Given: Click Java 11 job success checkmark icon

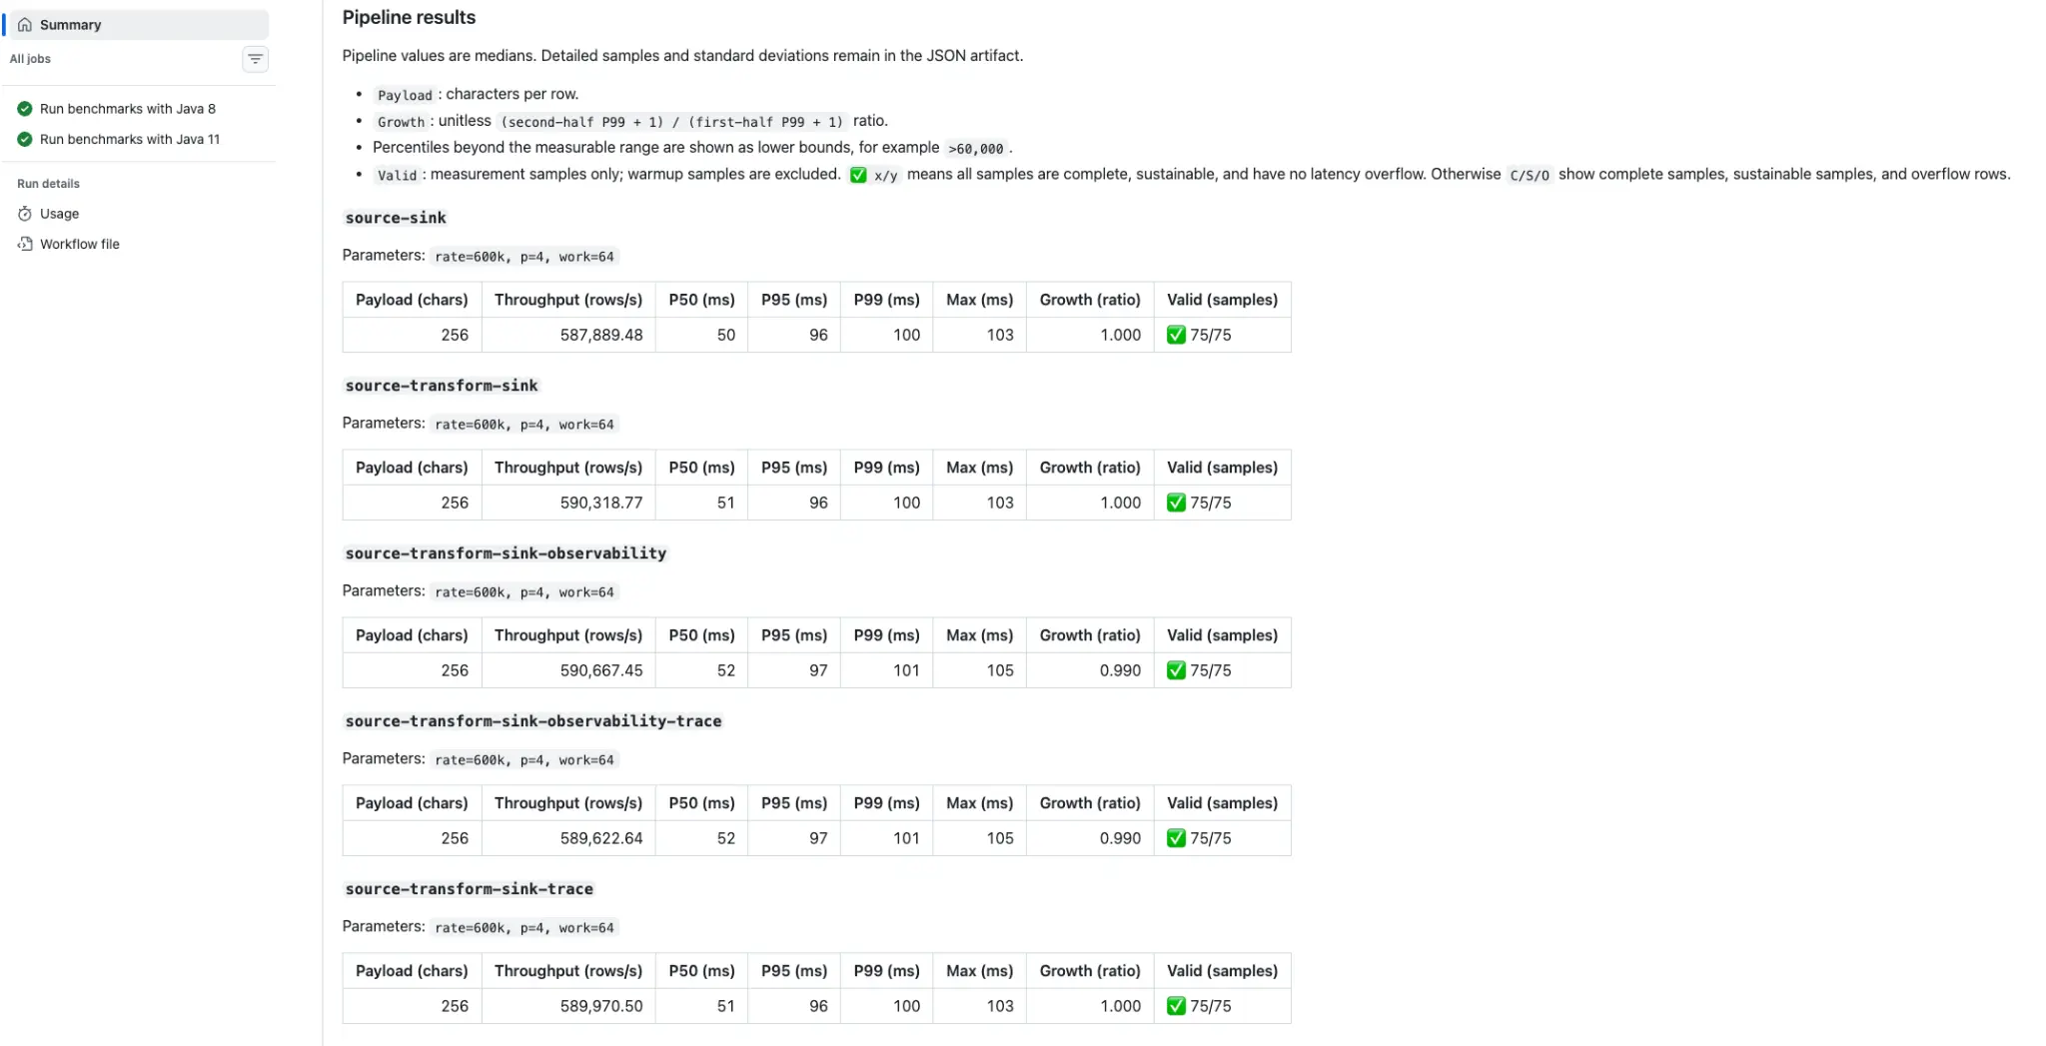Looking at the screenshot, I should pos(25,139).
